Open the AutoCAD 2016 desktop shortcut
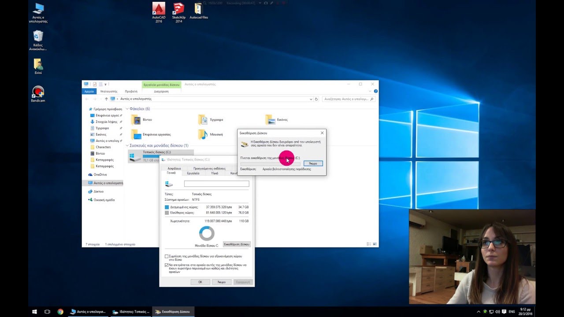 (159, 12)
